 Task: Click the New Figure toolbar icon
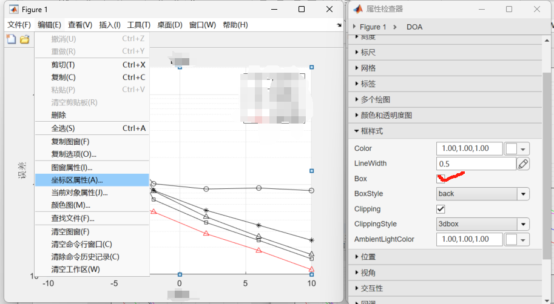click(12, 39)
